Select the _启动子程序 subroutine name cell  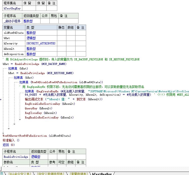[x=12, y=21]
